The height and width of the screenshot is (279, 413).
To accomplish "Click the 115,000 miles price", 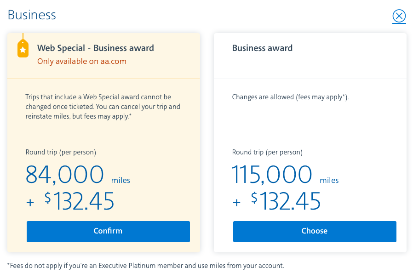I will 272,175.
